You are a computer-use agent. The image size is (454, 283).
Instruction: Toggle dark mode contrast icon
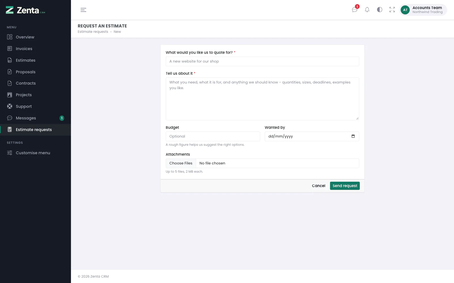pos(380,10)
